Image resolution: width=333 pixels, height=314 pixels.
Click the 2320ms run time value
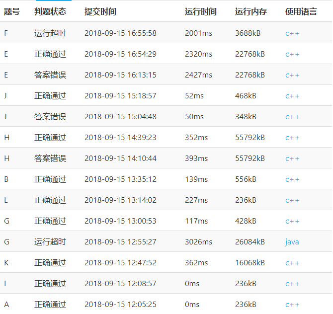tap(198, 54)
